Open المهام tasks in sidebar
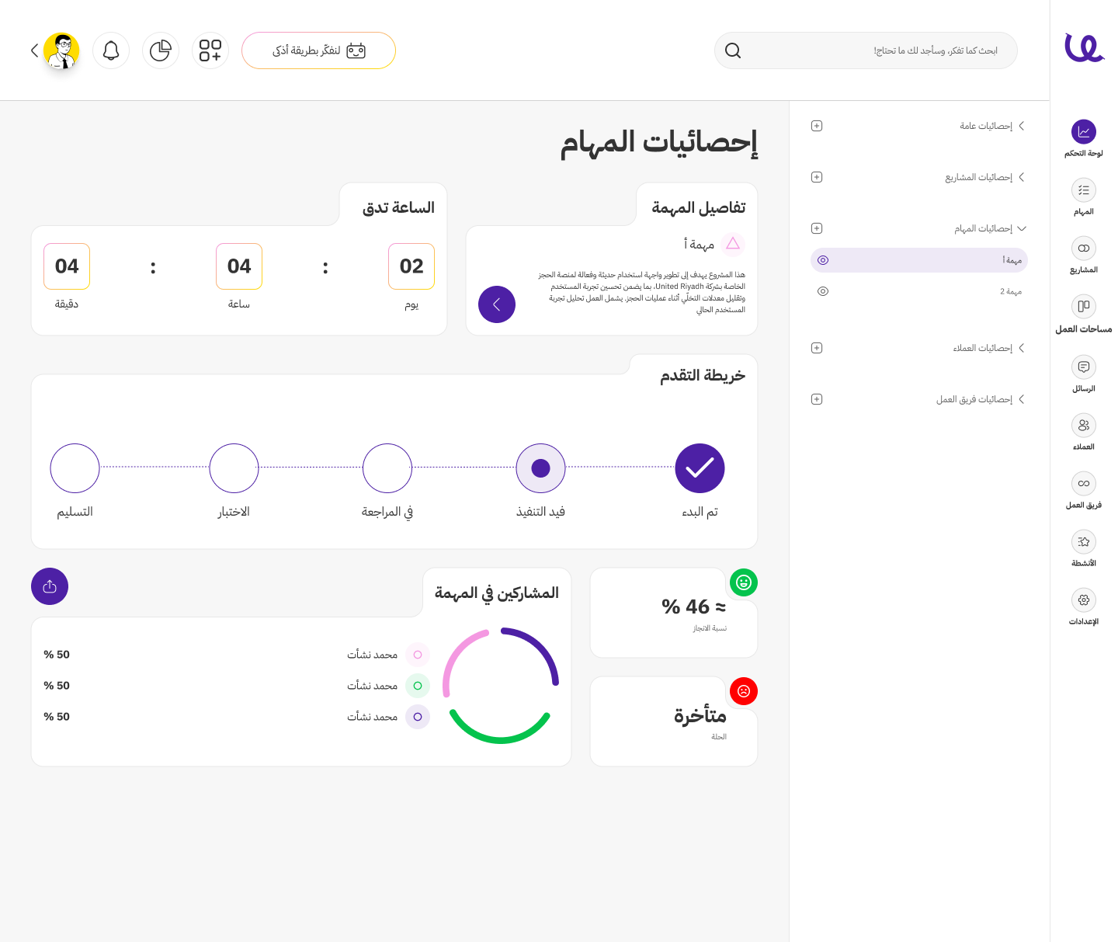Screen dimensions: 1118x942 point(1084,190)
